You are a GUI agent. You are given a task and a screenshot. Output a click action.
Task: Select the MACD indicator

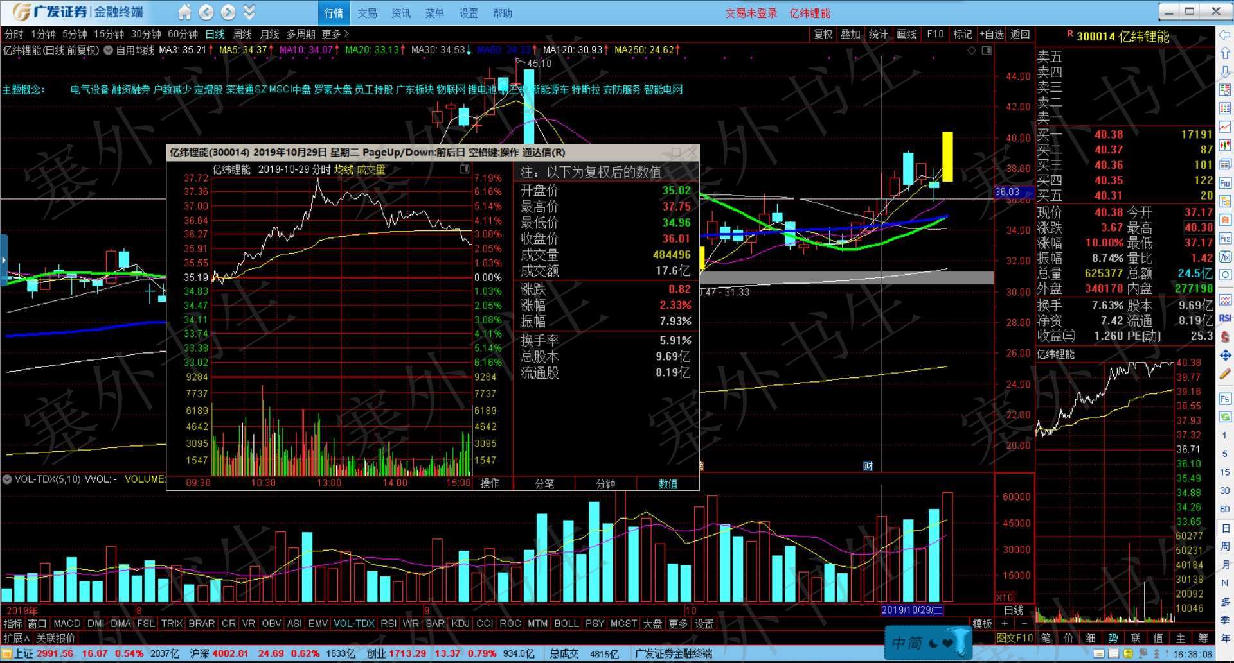tap(67, 623)
